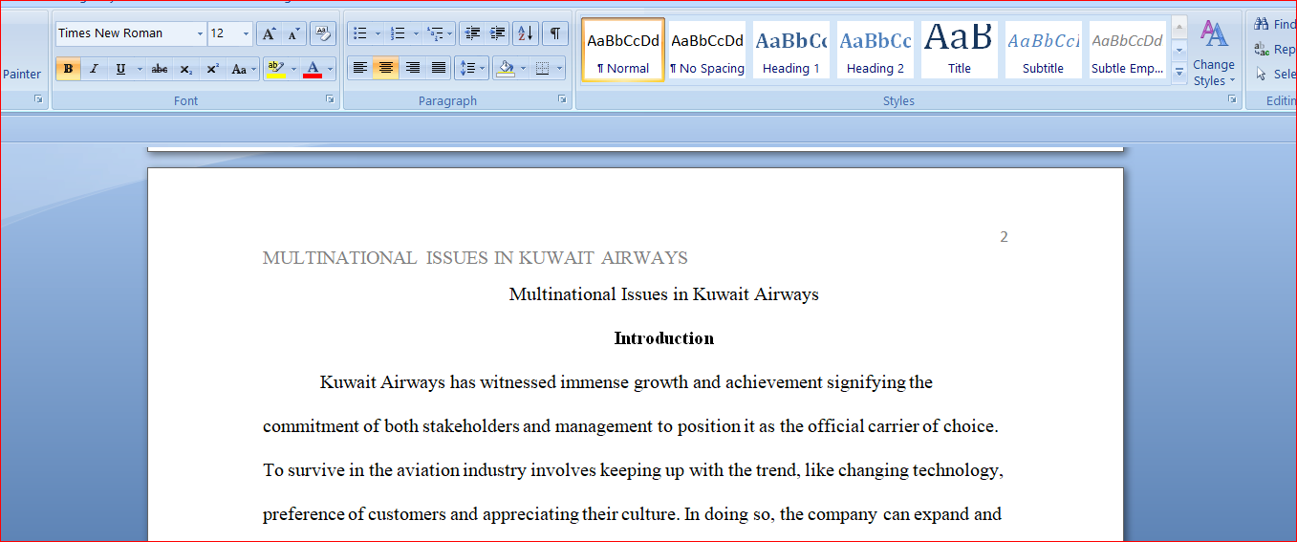This screenshot has height=542, width=1297.
Task: Open the shading color dropdown arrow
Action: pos(523,68)
